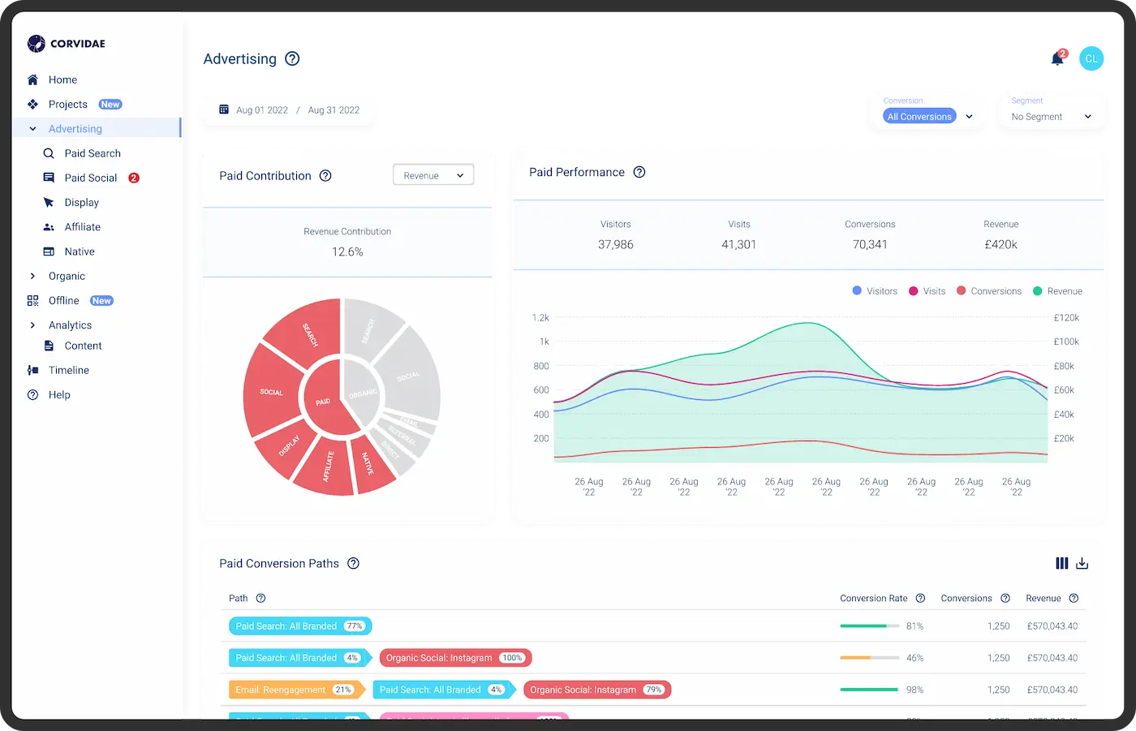Click the 81% conversion rate progress bar
This screenshot has width=1136, height=731.
(x=870, y=626)
